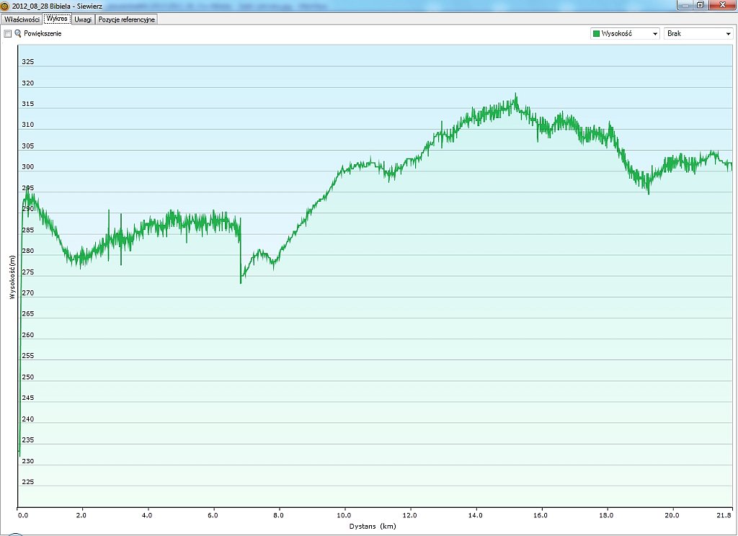The width and height of the screenshot is (738, 536).
Task: Select the Wykres tab
Action: tap(55, 19)
